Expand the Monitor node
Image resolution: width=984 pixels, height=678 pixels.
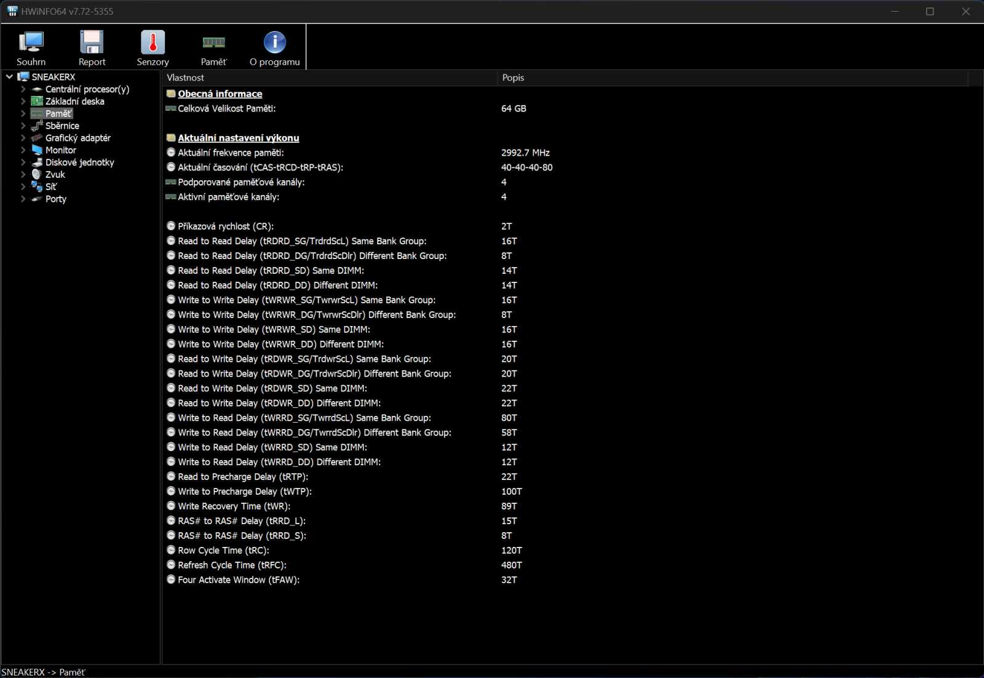click(x=23, y=150)
